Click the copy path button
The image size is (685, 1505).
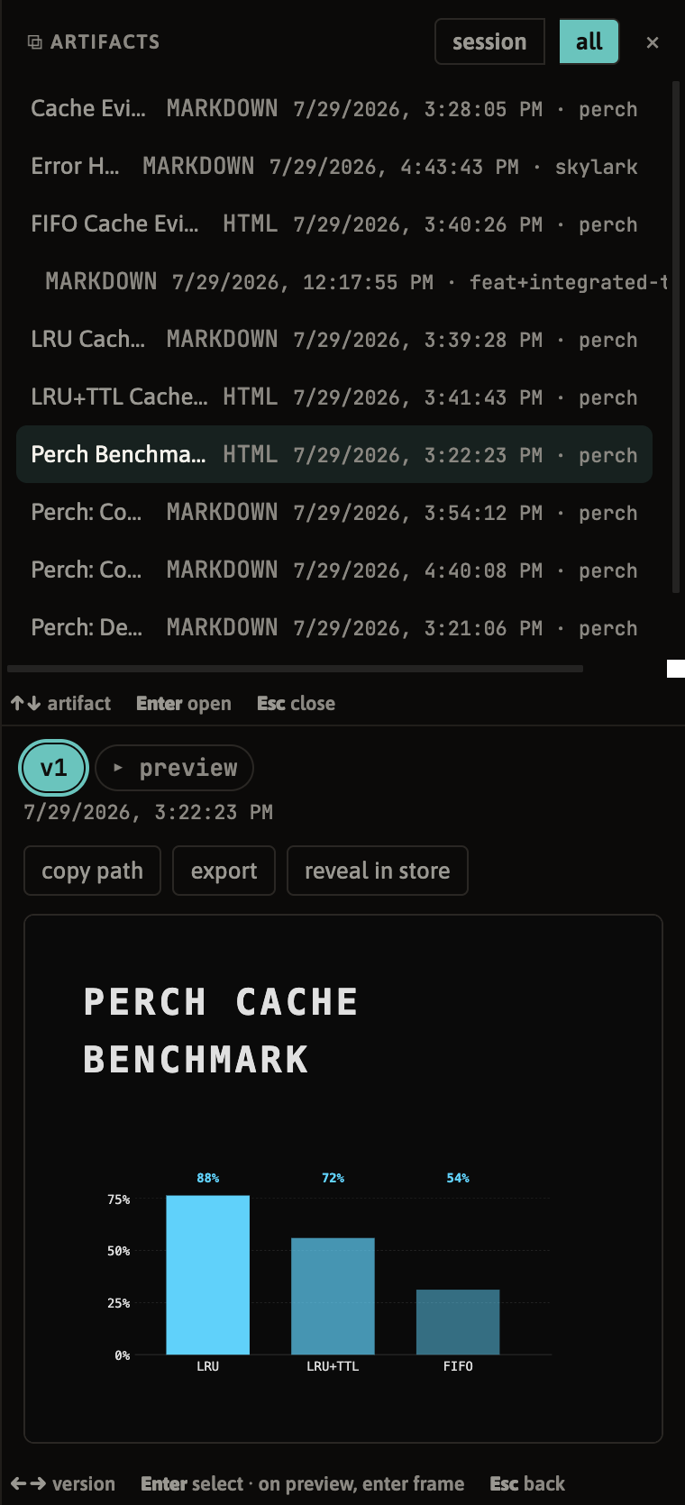[x=92, y=871]
